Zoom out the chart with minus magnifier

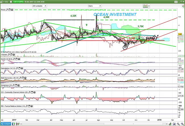178,124
